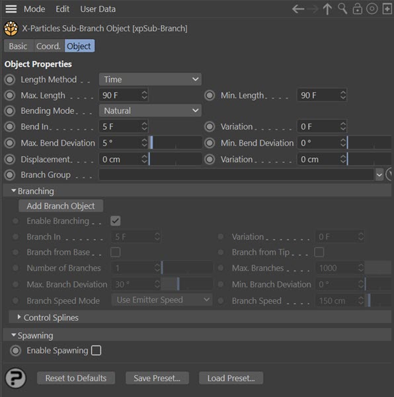The width and height of the screenshot is (394, 397).
Task: Check the Enable Spawning checkbox
Action: pos(96,351)
